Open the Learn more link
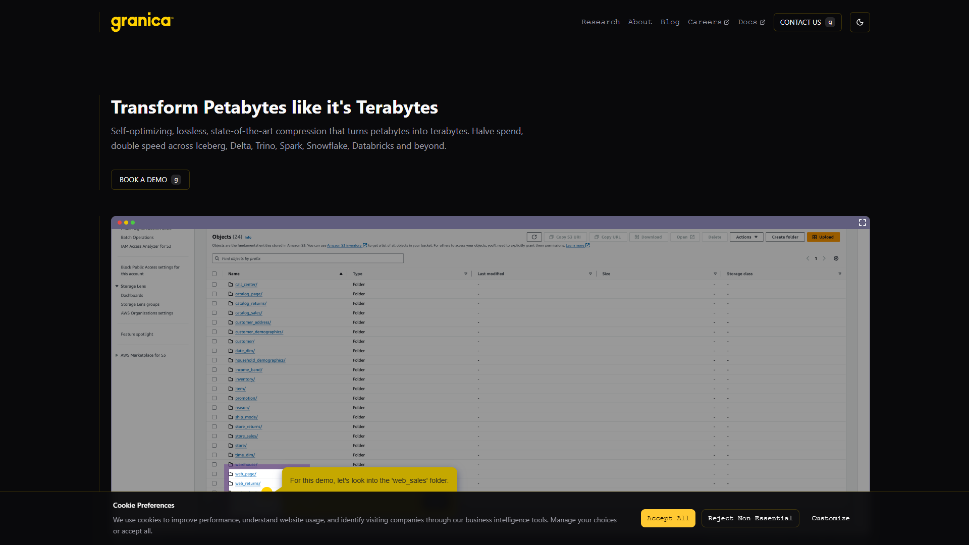The image size is (969, 545). click(577, 246)
